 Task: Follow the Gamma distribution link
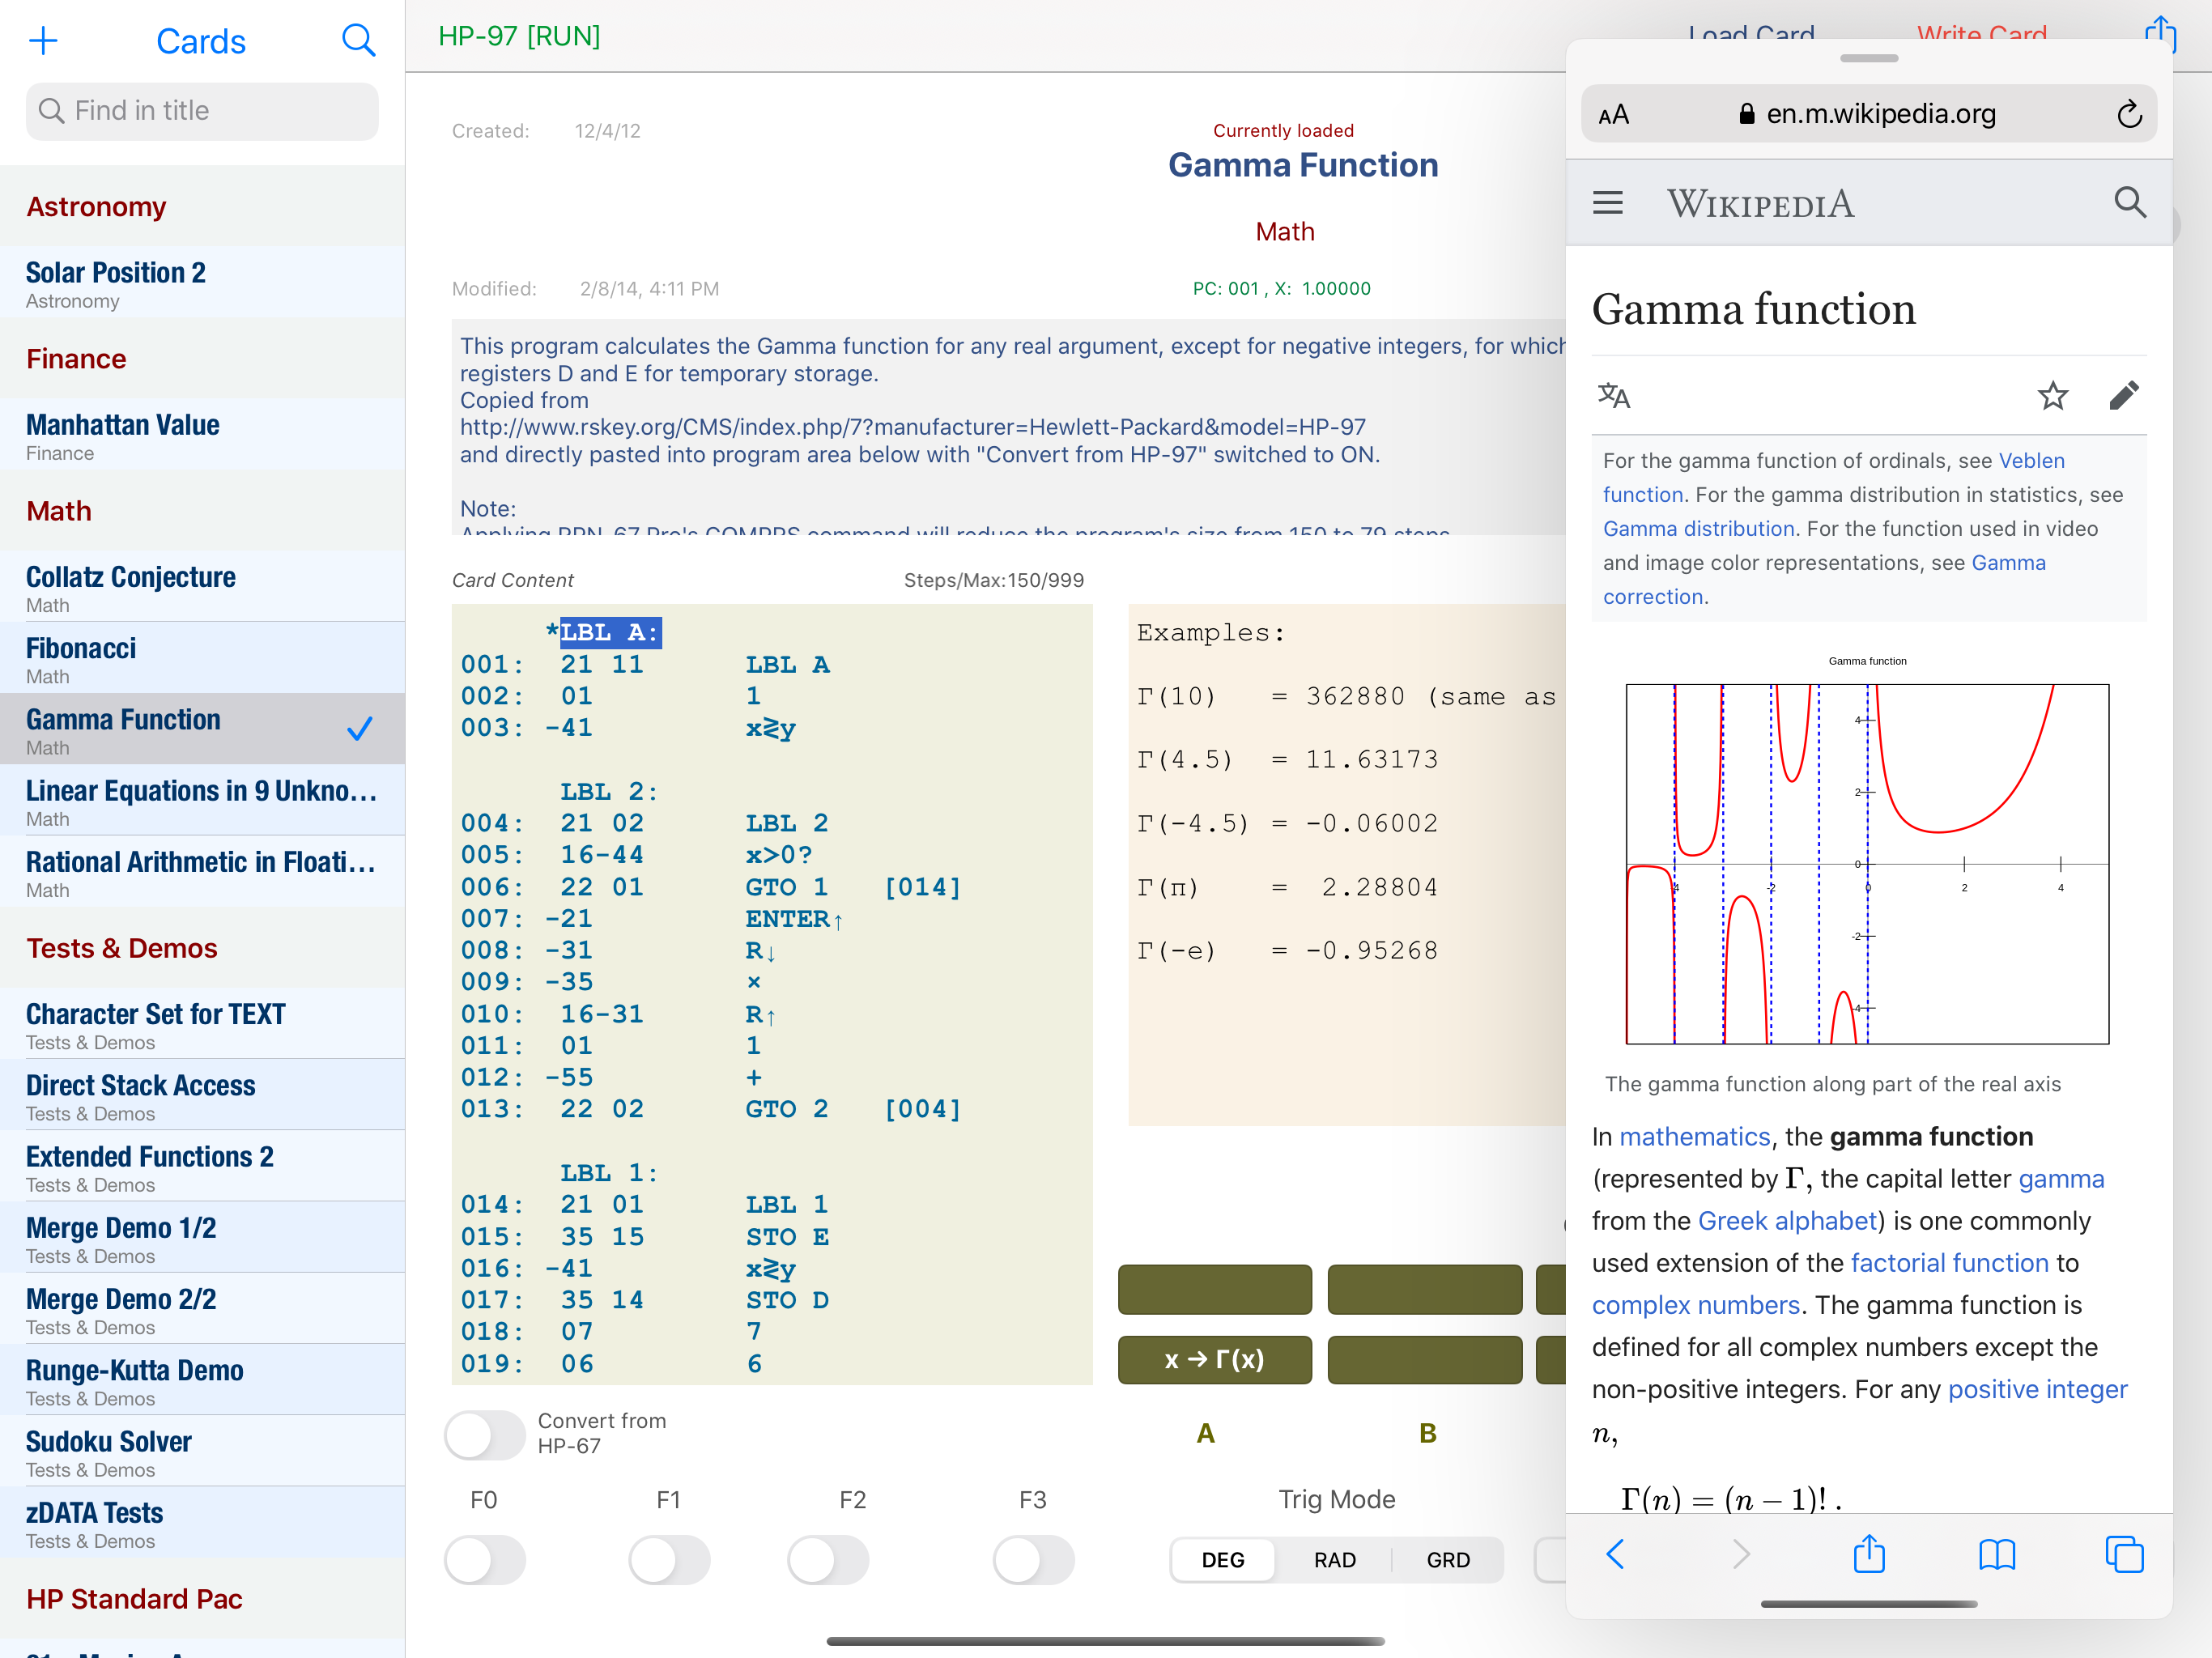click(x=1698, y=528)
